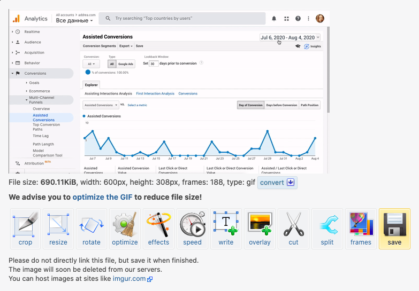The width and height of the screenshot is (419, 291).
Task: Open Top Conversion Paths report
Action: coord(46,127)
